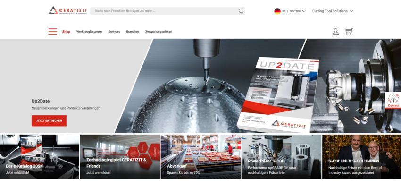Click the product search input field

point(167,11)
